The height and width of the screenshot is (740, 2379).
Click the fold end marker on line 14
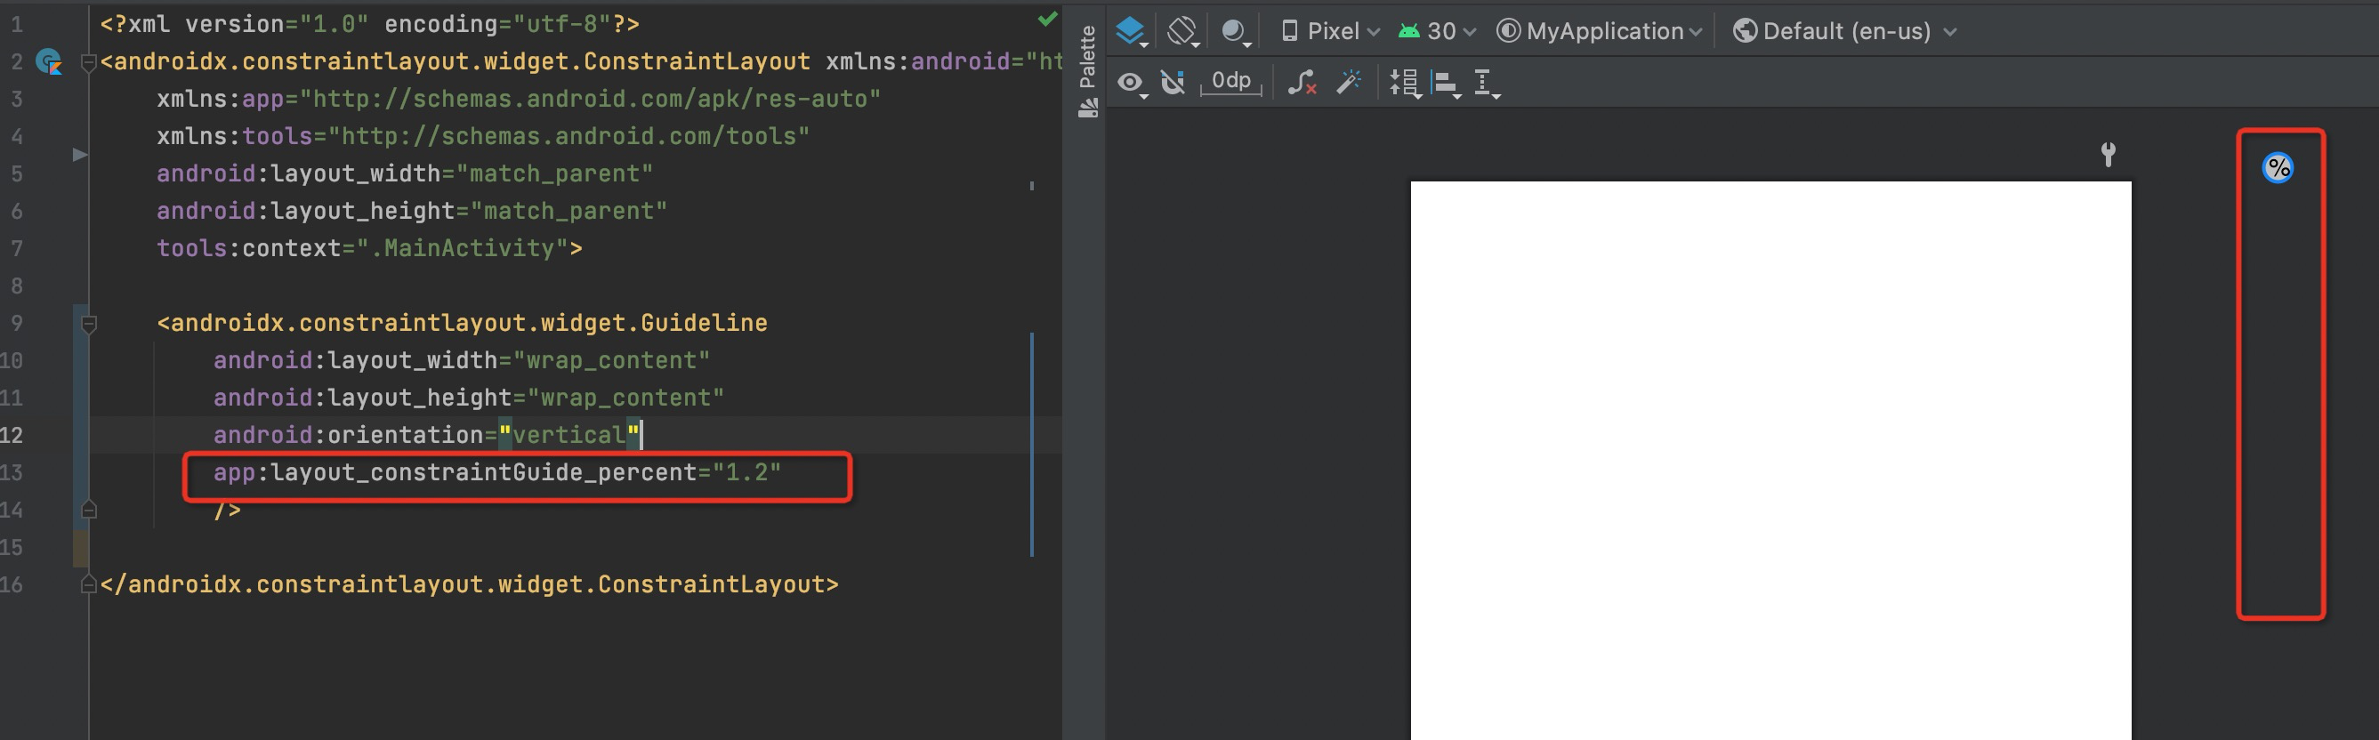coord(89,510)
